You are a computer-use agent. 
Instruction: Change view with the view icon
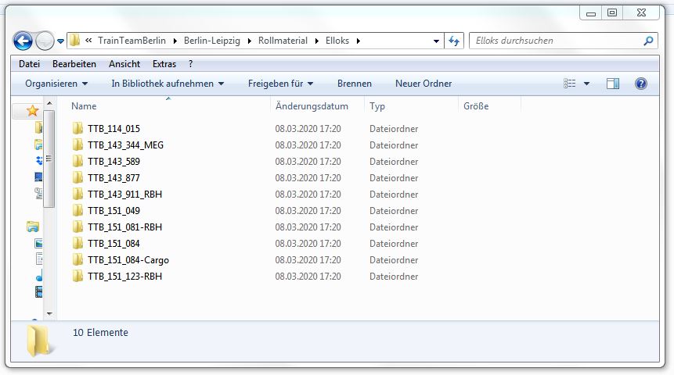[570, 84]
